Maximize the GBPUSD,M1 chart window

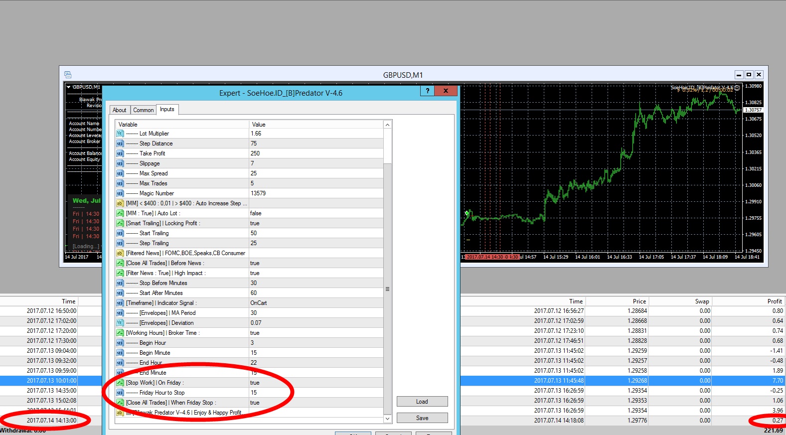click(x=749, y=75)
